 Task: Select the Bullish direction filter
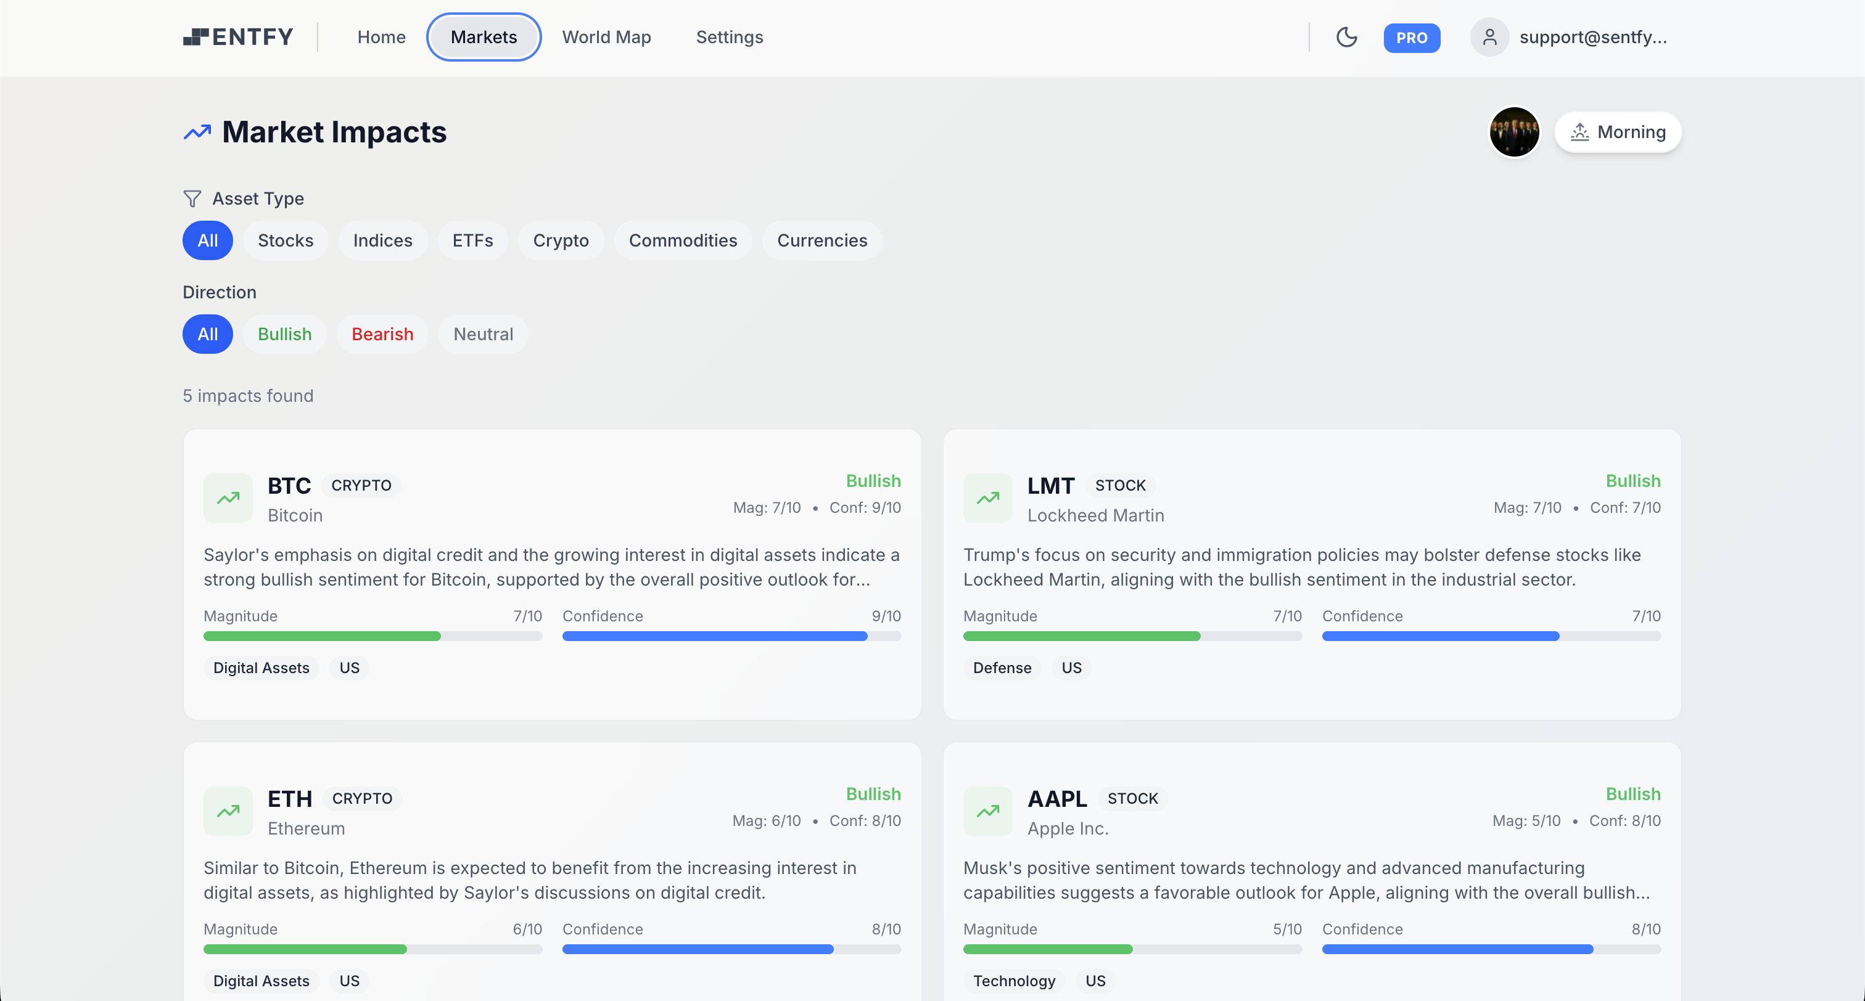tap(284, 333)
